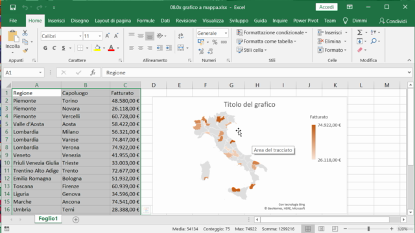The height and width of the screenshot is (233, 415).
Task: Select the Format Painter brush
Action: [x=25, y=50]
